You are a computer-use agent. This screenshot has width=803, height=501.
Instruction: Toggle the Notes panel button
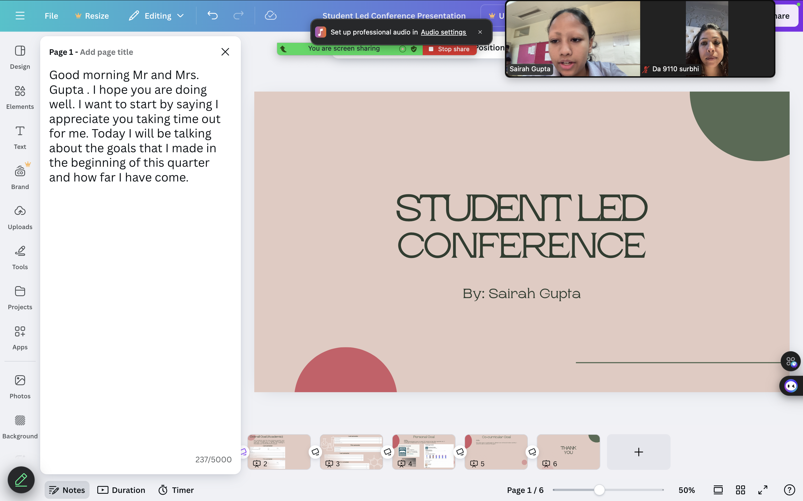click(67, 490)
